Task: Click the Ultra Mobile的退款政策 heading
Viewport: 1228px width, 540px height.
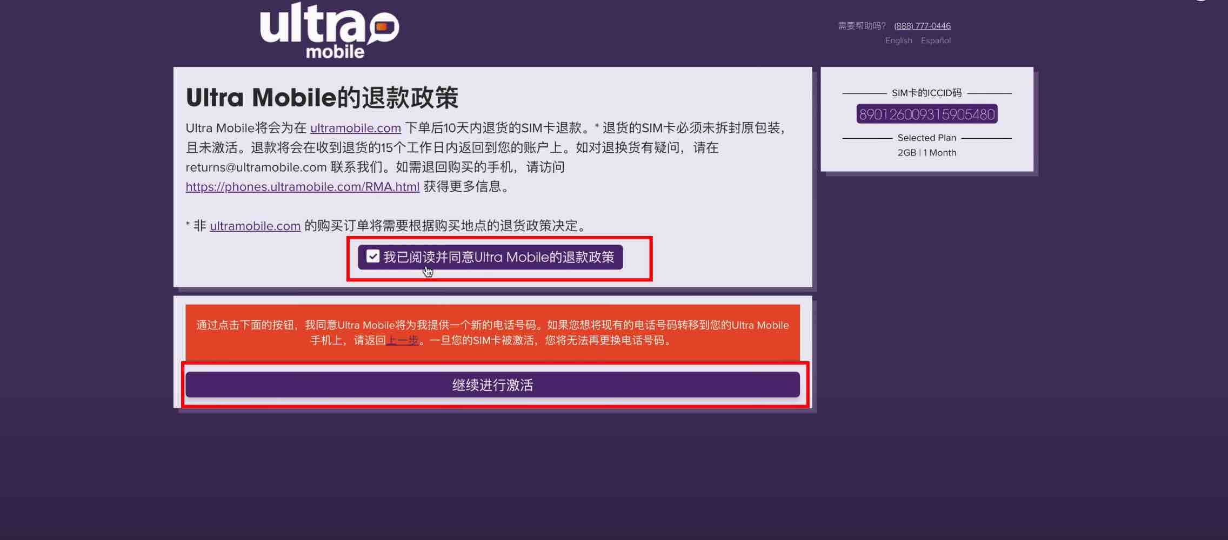Action: click(x=322, y=98)
